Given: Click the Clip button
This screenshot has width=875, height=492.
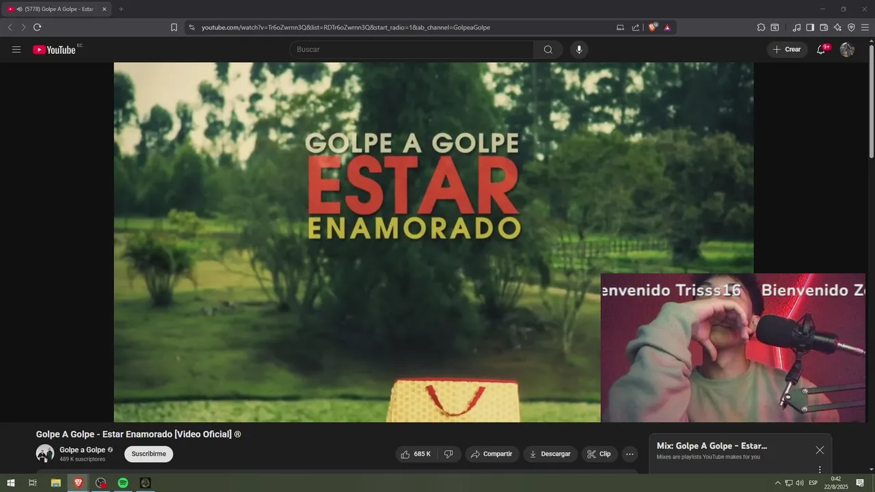Looking at the screenshot, I should pyautogui.click(x=600, y=454).
